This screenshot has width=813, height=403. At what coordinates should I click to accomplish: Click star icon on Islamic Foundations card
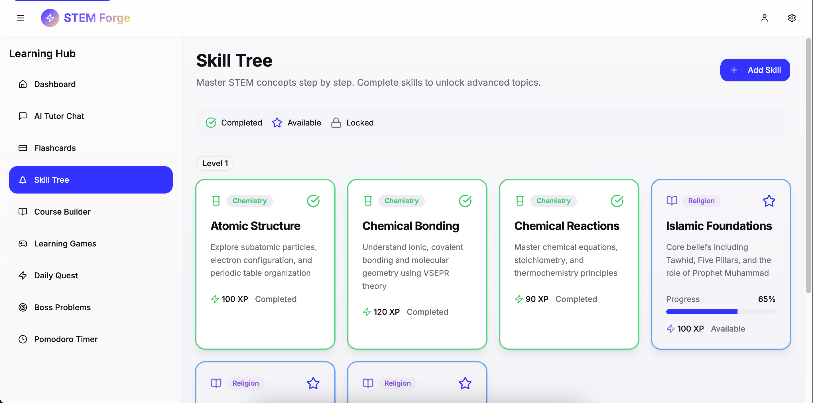(769, 201)
